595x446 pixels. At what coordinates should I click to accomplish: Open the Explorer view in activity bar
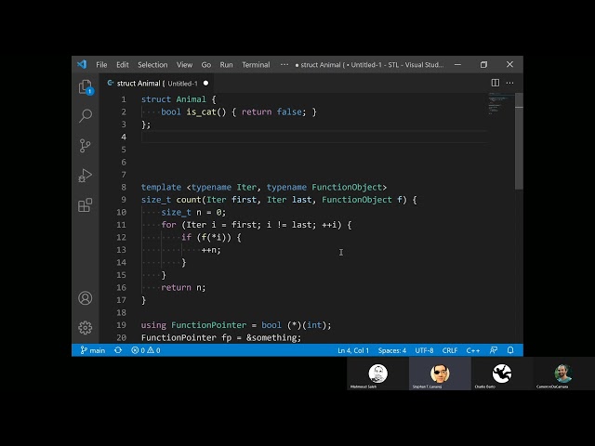[x=86, y=87]
